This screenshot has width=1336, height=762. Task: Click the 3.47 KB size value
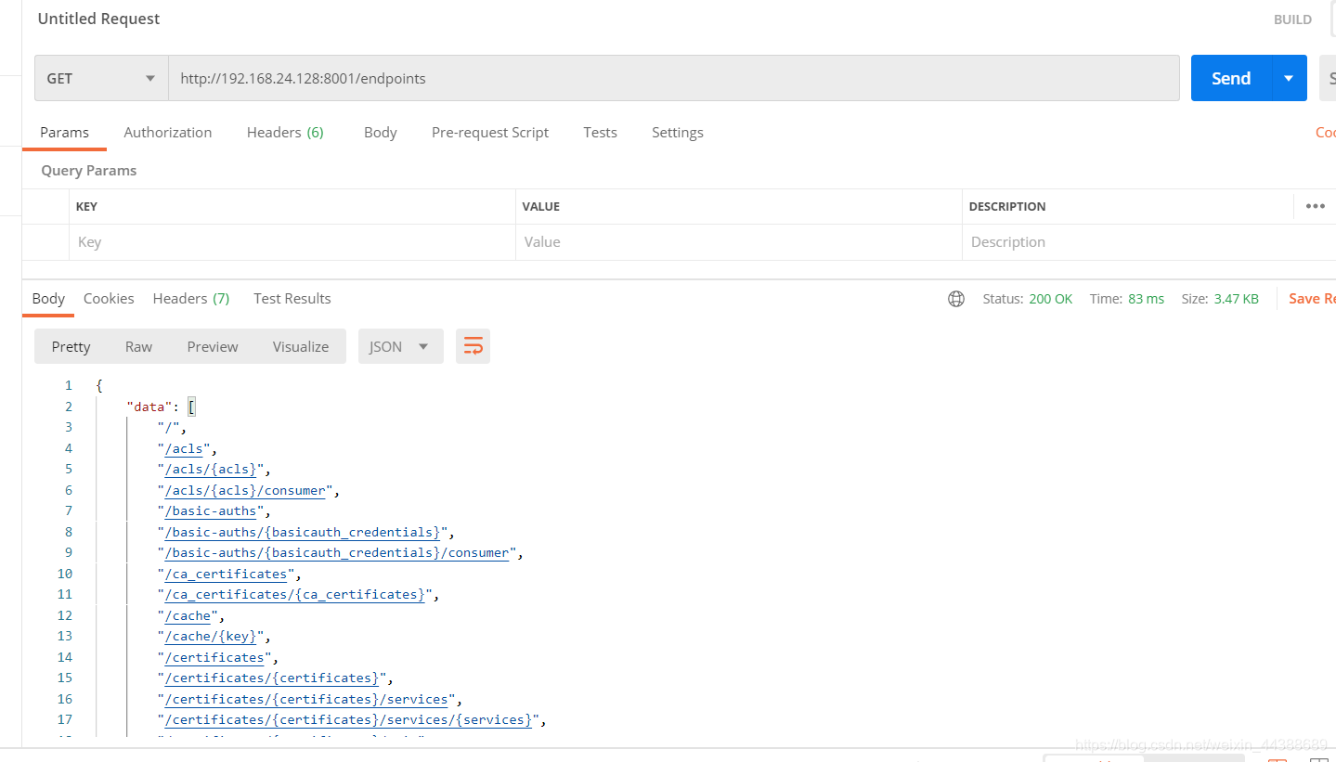(x=1237, y=299)
